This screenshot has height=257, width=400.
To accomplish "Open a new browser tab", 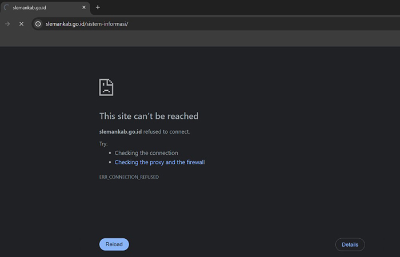I will coord(98,7).
